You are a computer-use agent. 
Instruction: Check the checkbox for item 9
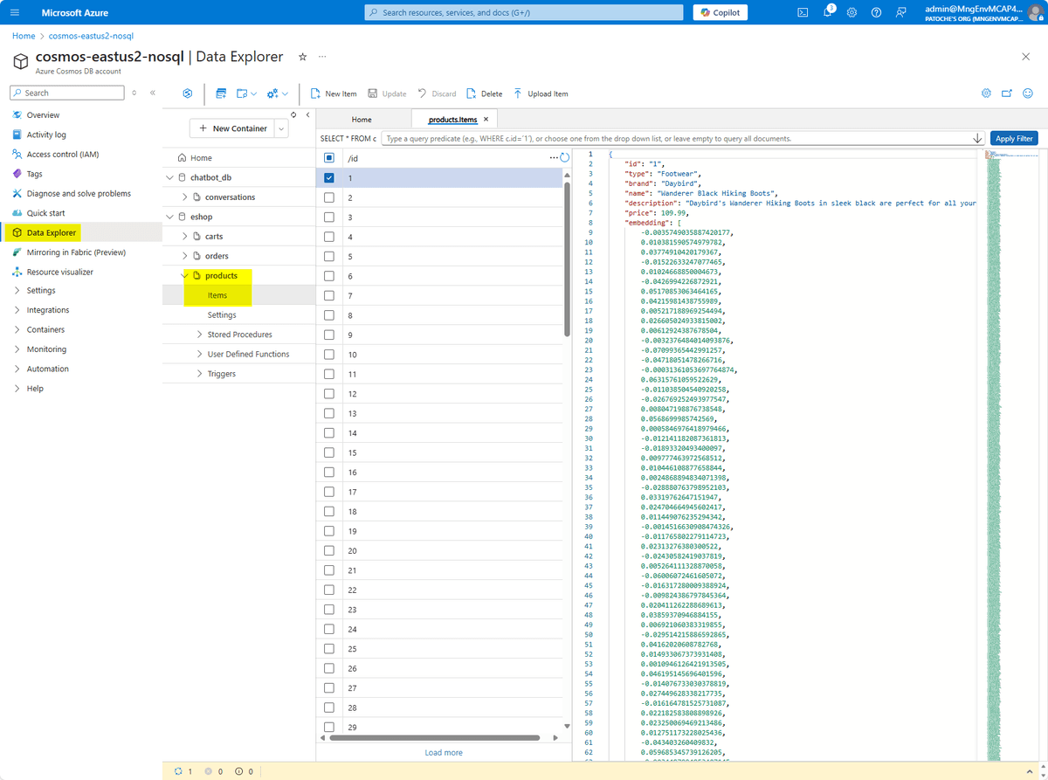coord(329,335)
